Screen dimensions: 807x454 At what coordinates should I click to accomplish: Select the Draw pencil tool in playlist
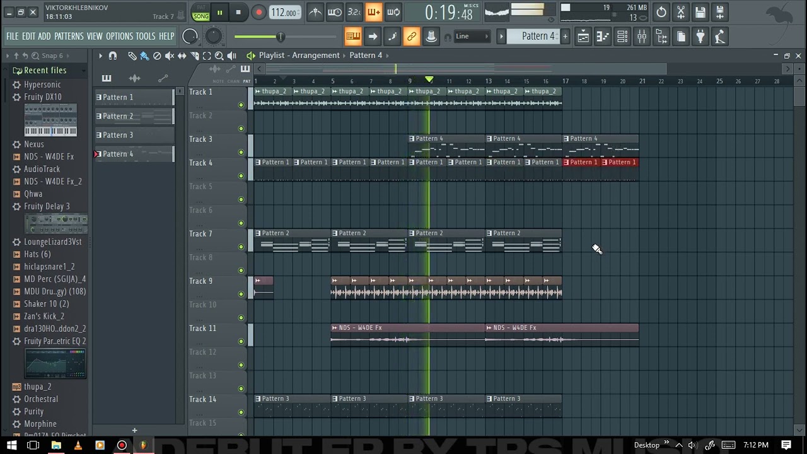point(132,55)
